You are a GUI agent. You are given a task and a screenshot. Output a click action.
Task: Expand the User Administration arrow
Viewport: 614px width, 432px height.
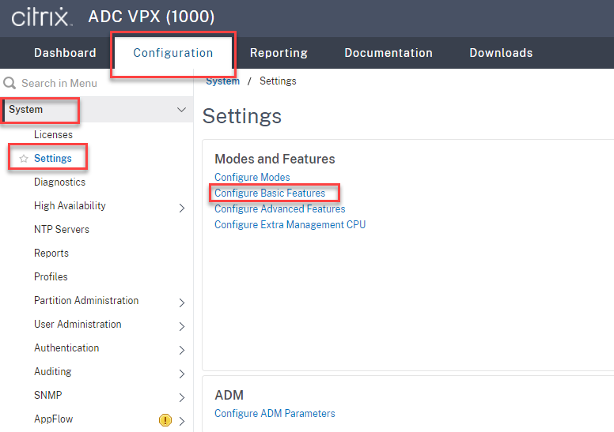(181, 326)
